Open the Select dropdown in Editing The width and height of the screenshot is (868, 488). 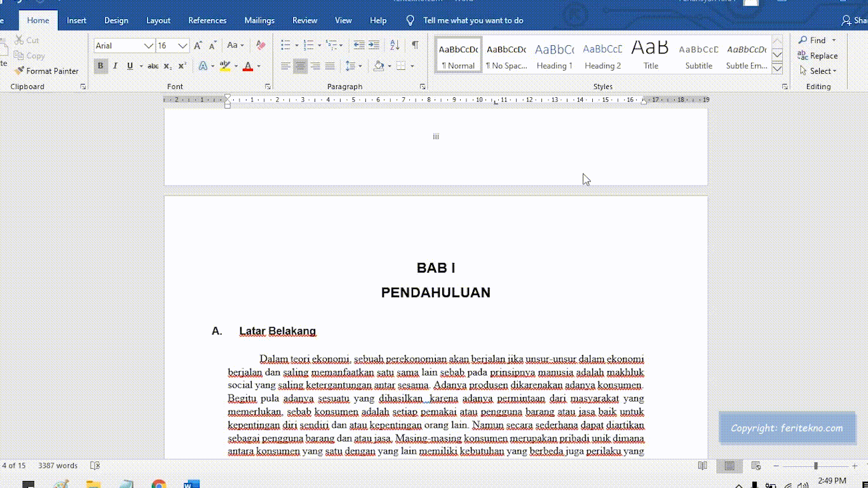(818, 71)
